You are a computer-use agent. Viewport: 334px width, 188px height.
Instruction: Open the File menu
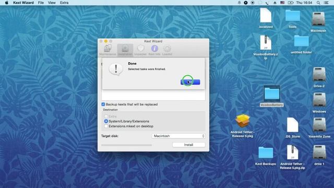click(41, 3)
